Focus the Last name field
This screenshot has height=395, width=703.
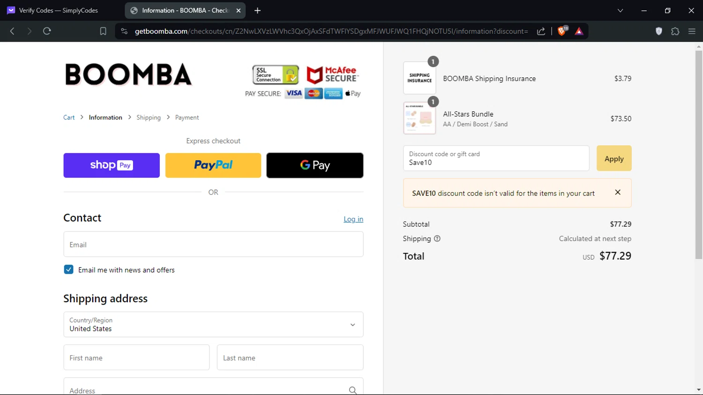pos(290,358)
